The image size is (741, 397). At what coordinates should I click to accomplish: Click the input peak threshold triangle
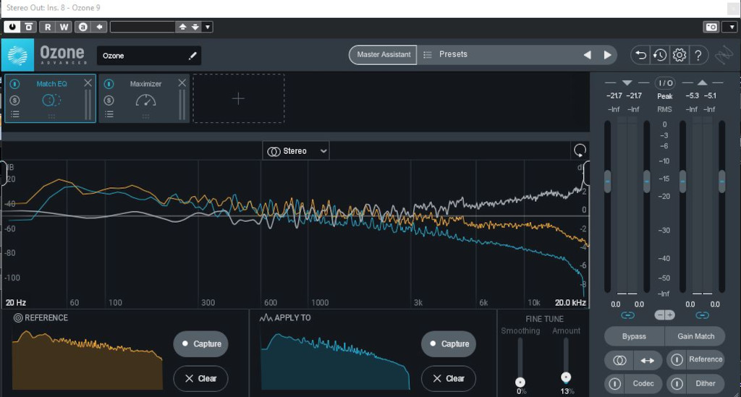tap(627, 82)
